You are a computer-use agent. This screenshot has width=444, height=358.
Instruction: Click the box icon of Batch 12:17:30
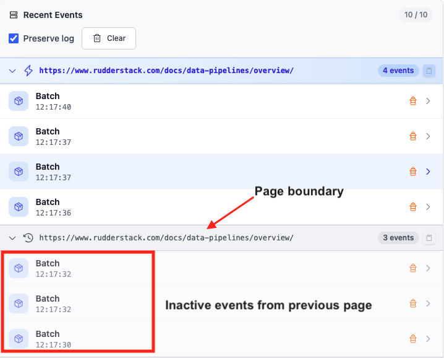tap(19, 339)
